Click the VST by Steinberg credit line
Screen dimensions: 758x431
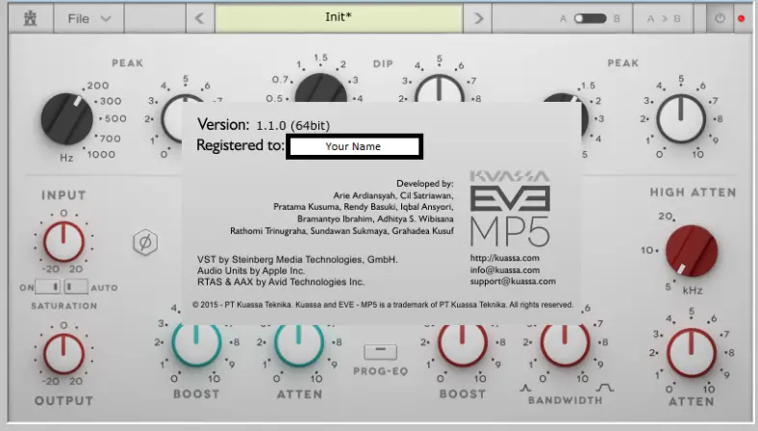point(297,260)
